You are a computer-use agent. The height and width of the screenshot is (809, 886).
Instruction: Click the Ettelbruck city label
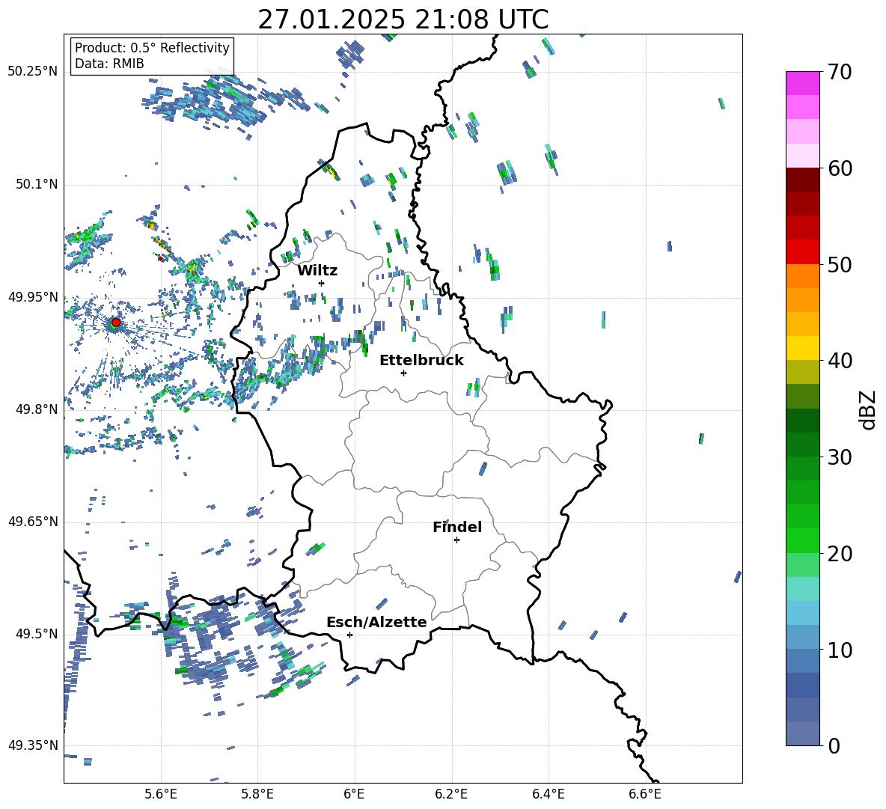pos(421,361)
